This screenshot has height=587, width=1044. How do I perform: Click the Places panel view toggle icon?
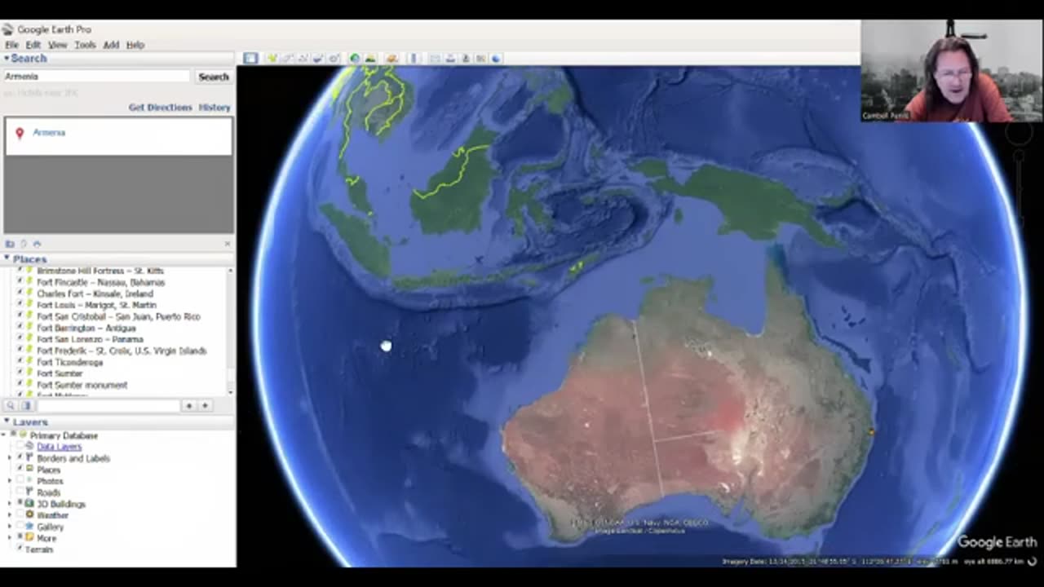click(26, 405)
